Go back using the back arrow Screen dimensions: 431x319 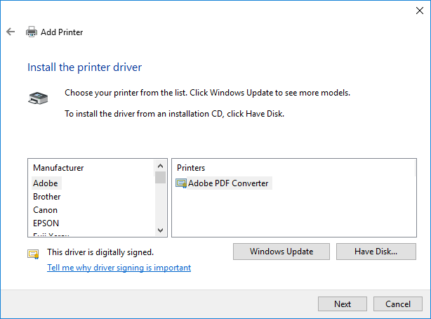[x=11, y=32]
